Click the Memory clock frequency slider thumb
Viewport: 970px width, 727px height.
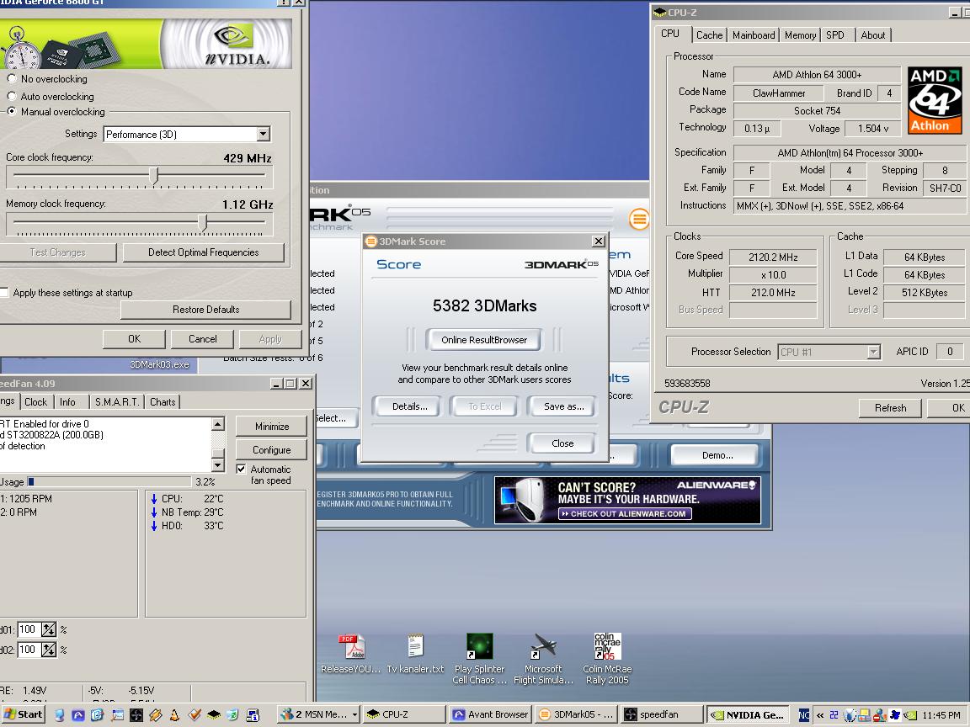[x=202, y=222]
